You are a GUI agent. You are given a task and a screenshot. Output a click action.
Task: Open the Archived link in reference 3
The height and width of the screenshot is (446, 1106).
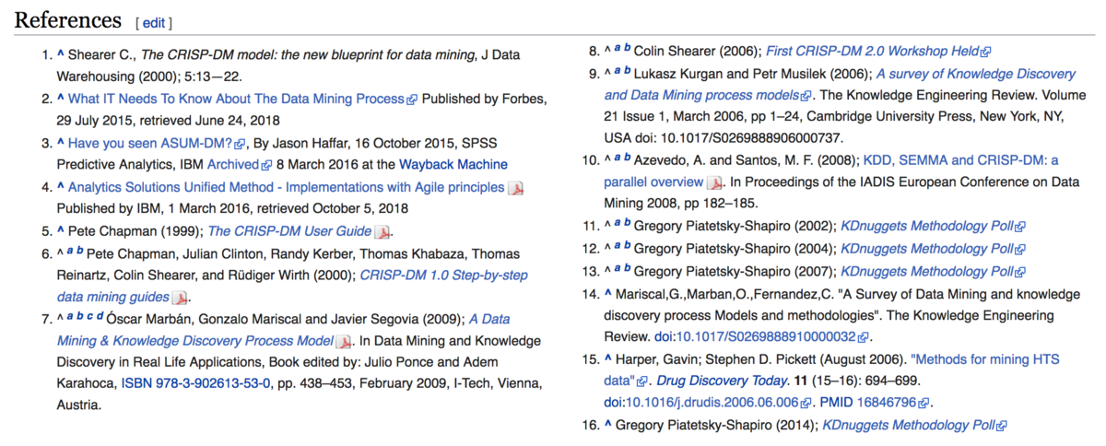click(232, 165)
